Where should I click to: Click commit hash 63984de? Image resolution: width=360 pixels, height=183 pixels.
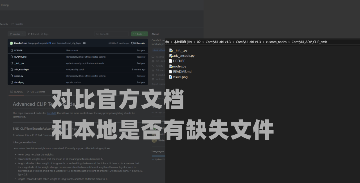pos(113,43)
